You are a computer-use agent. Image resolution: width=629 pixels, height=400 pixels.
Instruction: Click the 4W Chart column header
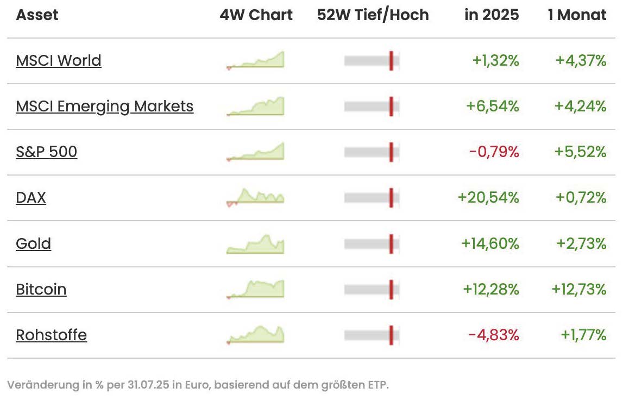coord(256,15)
